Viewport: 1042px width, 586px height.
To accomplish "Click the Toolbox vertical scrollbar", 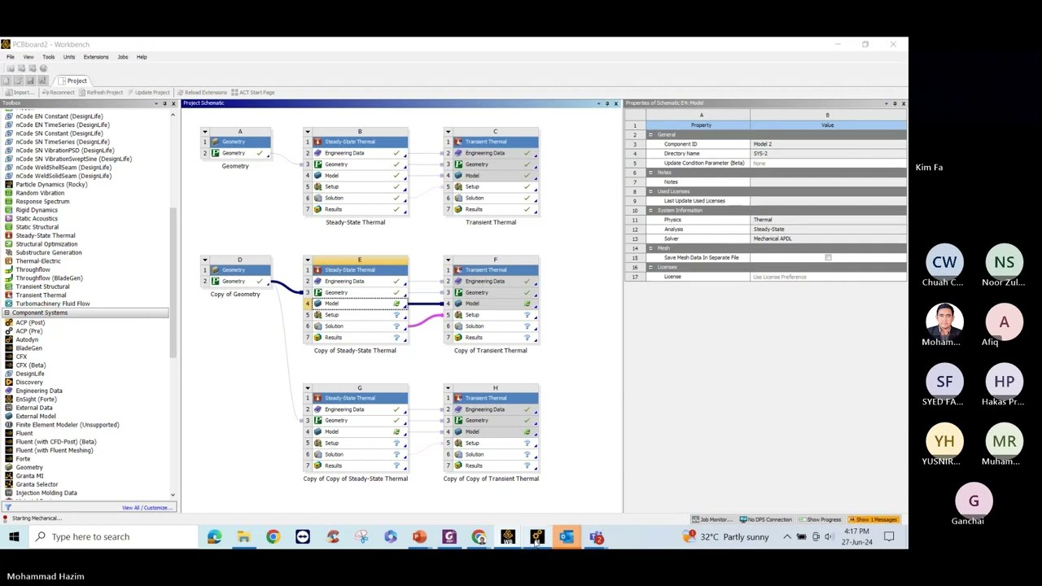I will [x=173, y=281].
